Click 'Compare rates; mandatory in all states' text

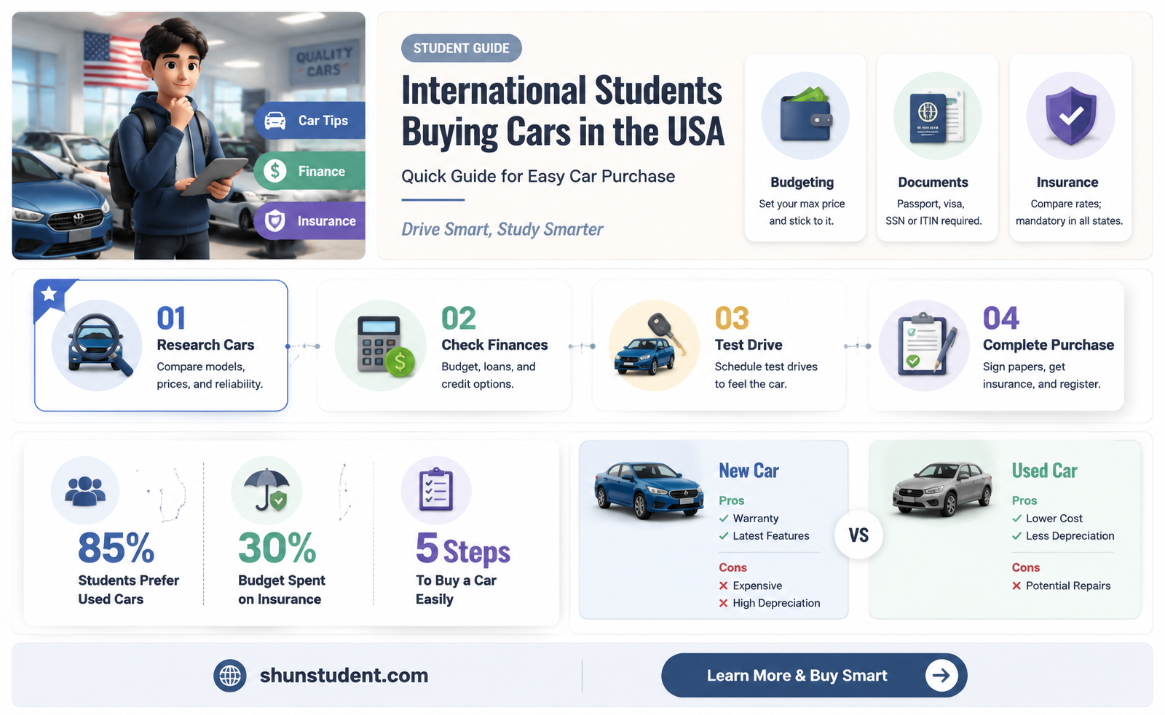click(x=1069, y=212)
